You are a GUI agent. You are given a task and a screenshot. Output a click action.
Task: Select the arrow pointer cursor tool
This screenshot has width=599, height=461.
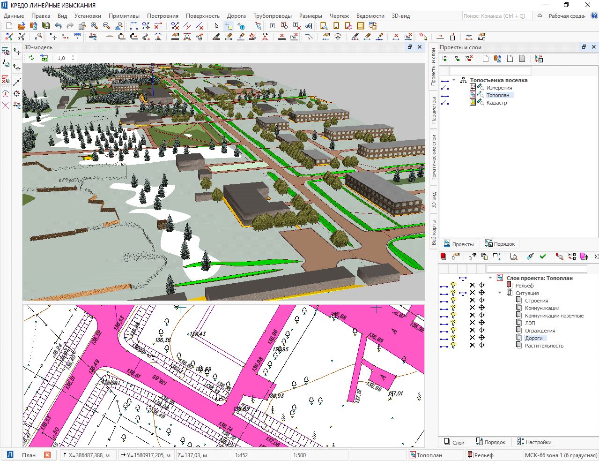coord(216,26)
